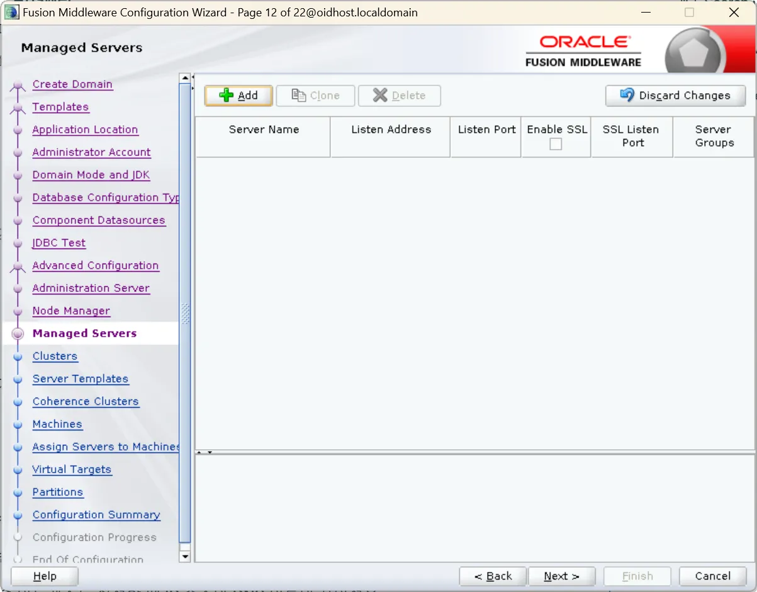This screenshot has height=592, width=757.
Task: Click the wizard icon in the title bar
Action: tap(11, 12)
